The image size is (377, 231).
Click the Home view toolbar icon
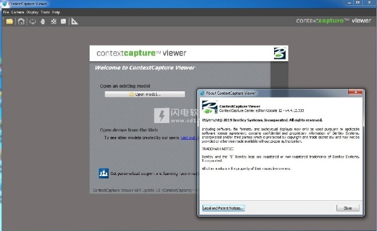click(21, 22)
